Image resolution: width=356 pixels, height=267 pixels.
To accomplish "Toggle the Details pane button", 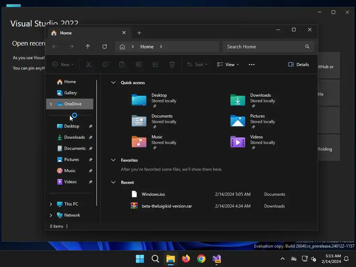I will (298, 64).
